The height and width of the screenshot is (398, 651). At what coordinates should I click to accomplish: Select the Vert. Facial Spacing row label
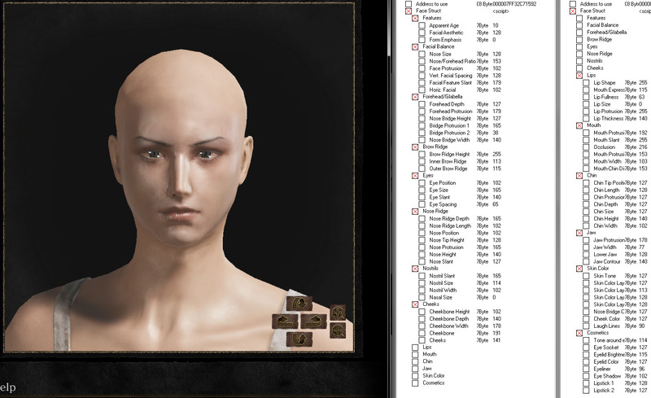[451, 76]
